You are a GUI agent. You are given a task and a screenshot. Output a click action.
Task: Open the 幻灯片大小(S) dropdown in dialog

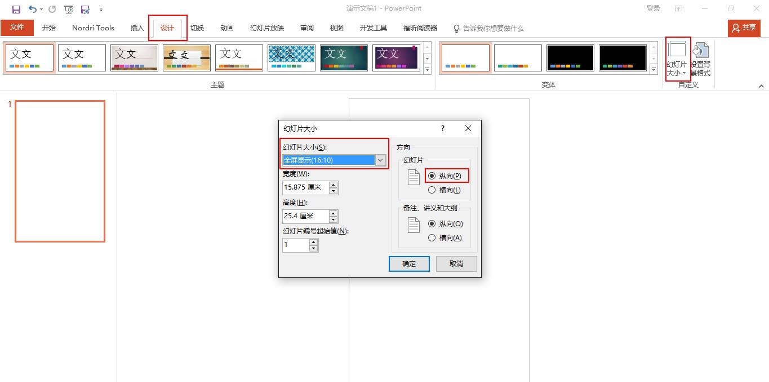(x=381, y=160)
